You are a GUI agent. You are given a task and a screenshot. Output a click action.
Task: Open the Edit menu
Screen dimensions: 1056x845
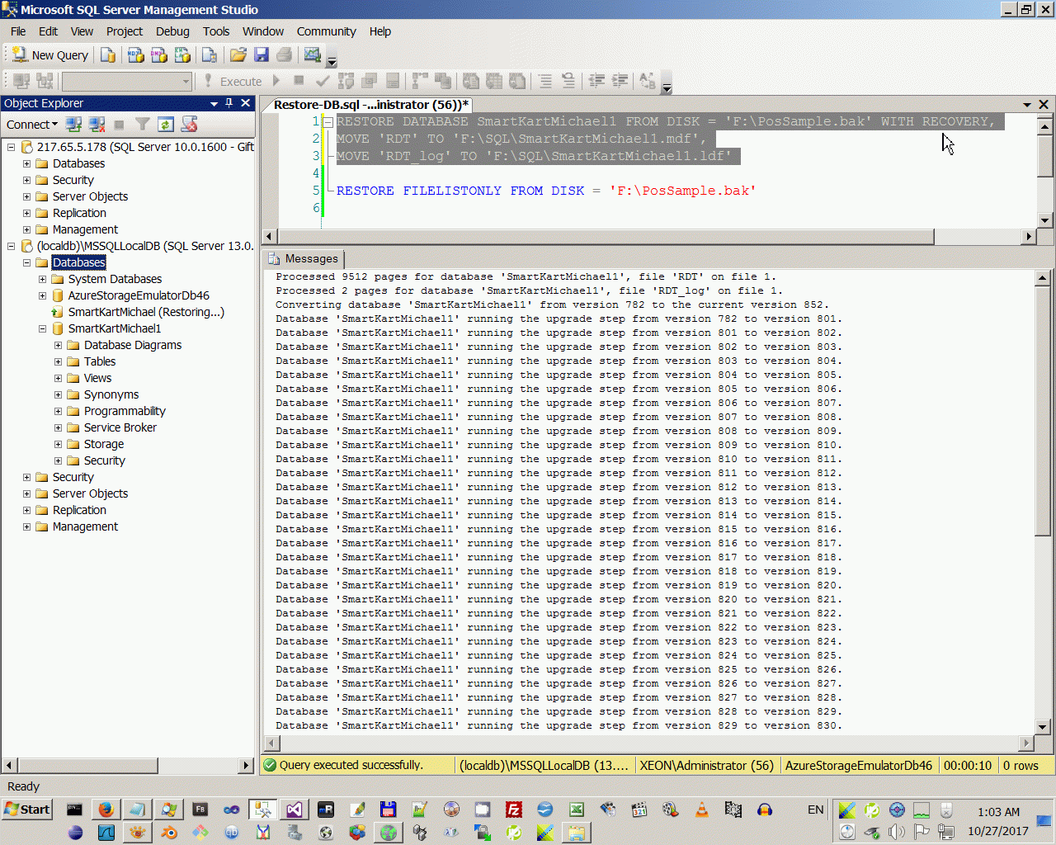pos(49,31)
